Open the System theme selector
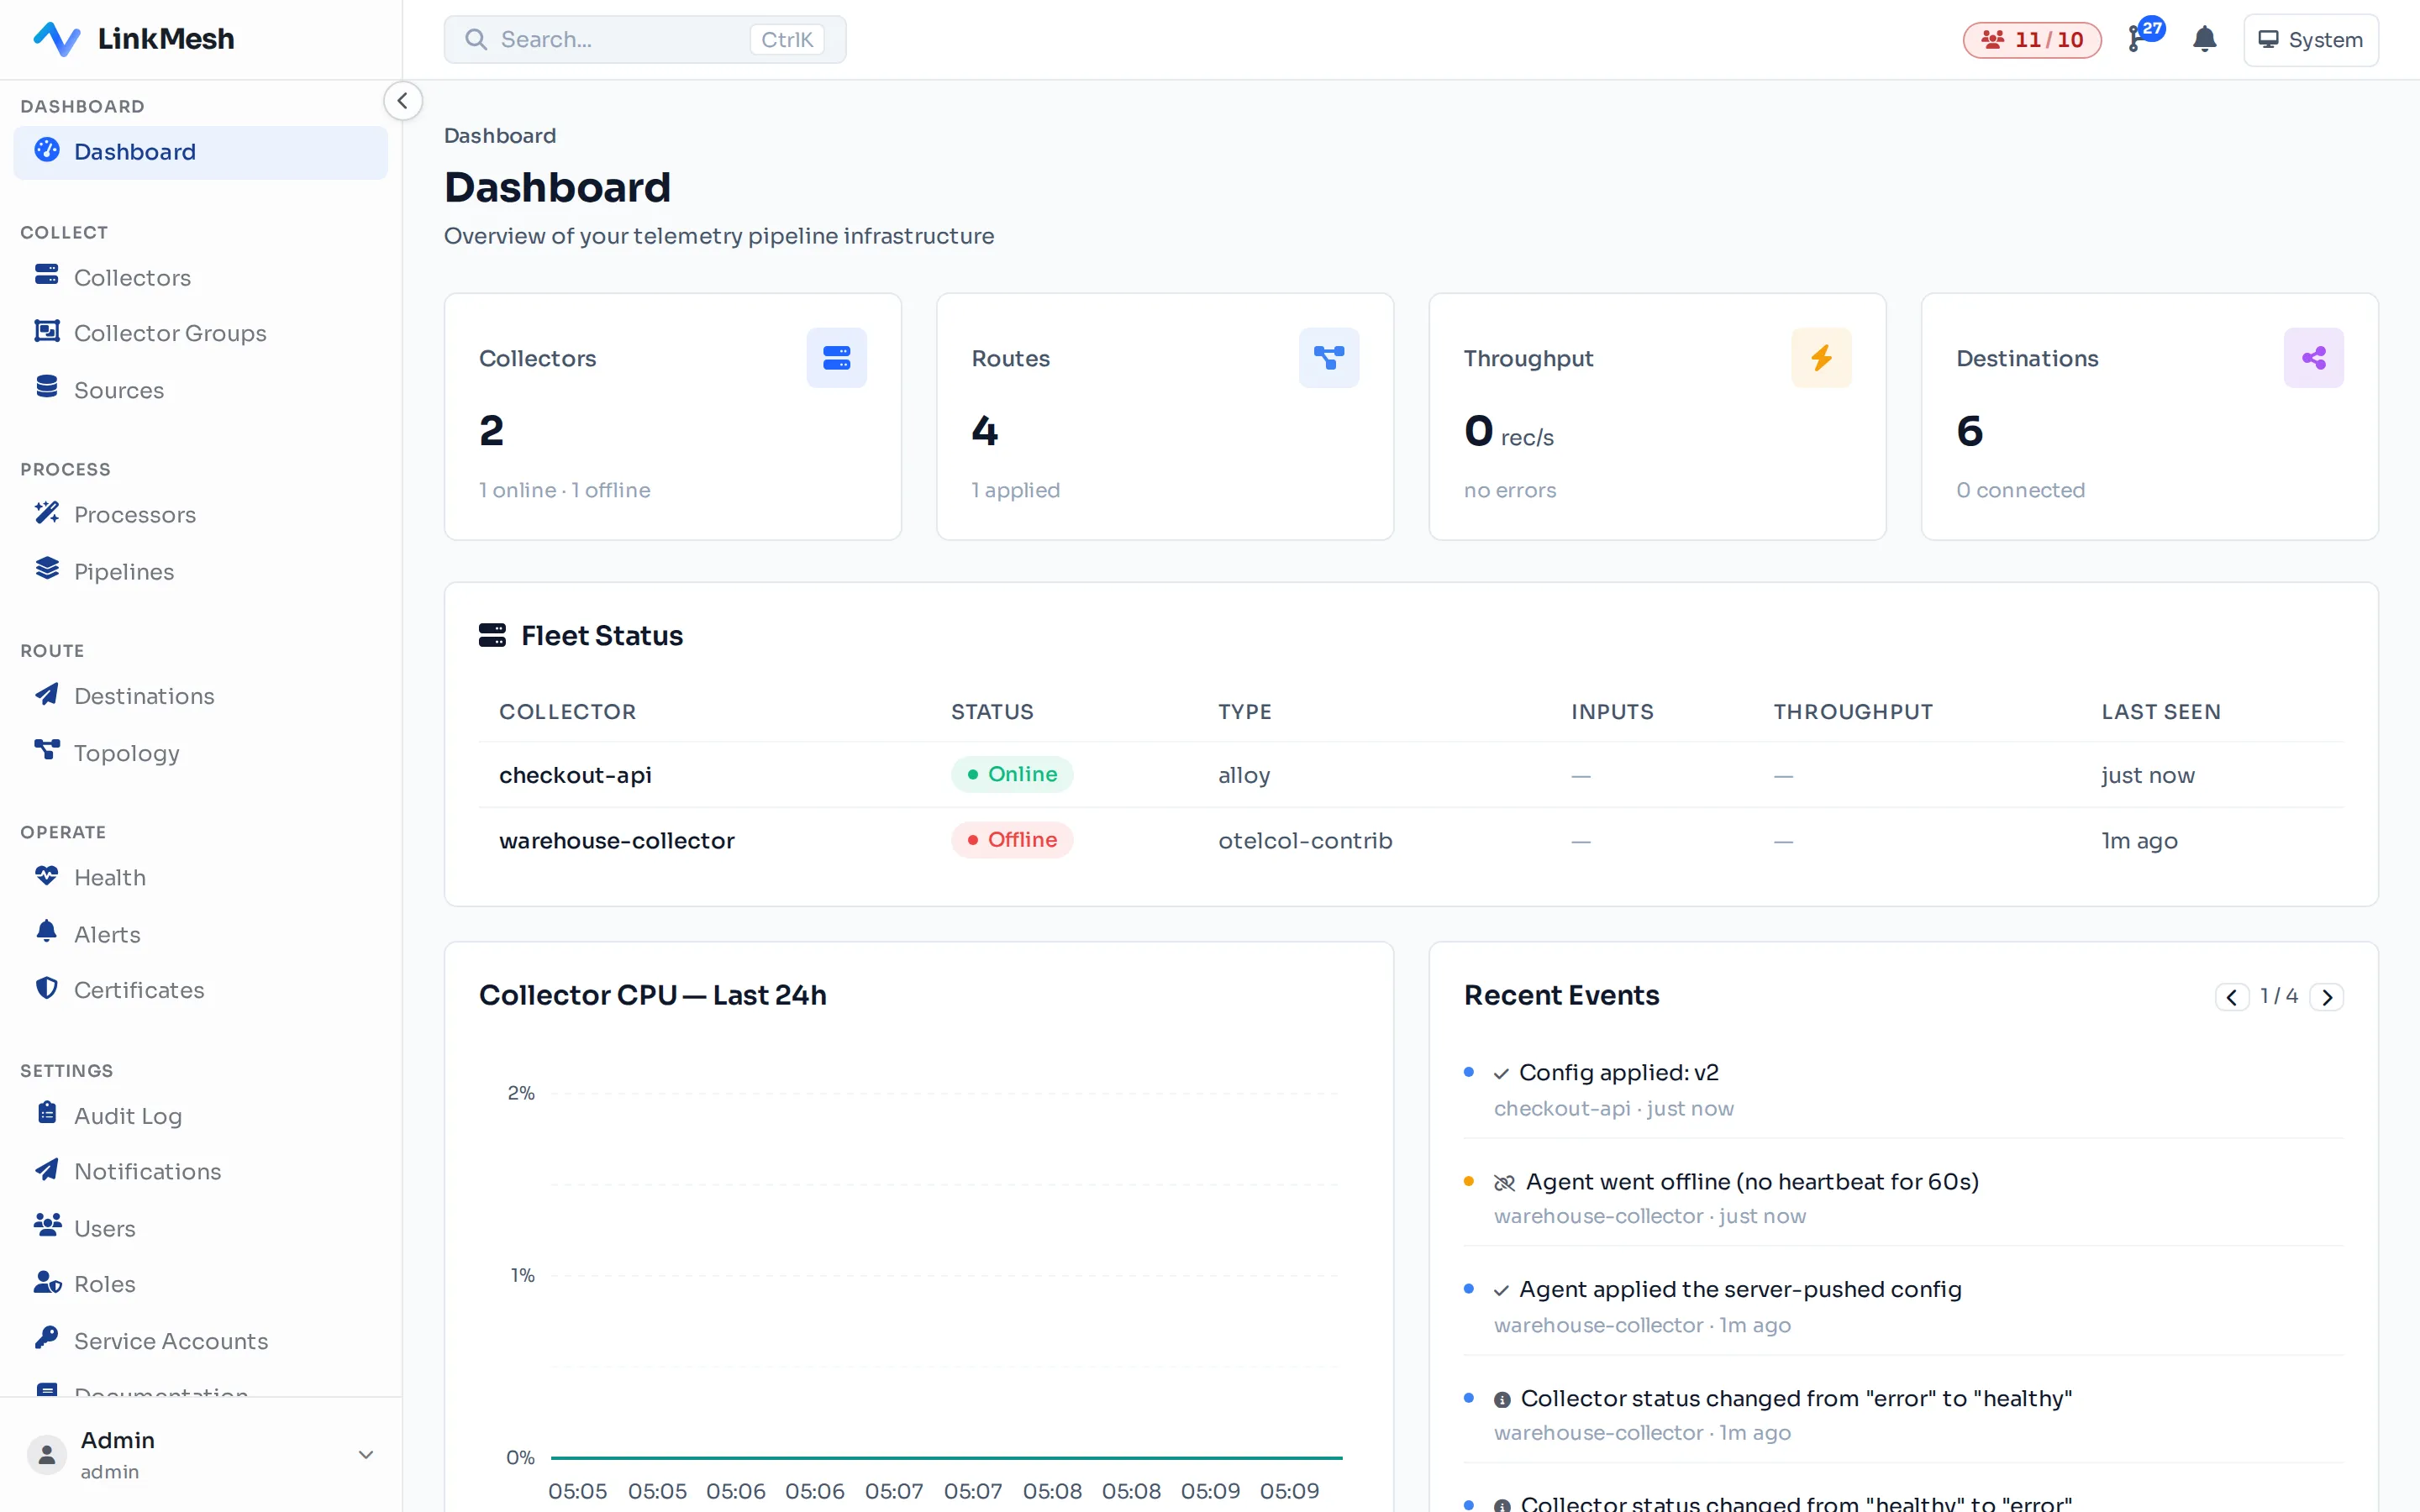2420x1512 pixels. [x=2310, y=40]
